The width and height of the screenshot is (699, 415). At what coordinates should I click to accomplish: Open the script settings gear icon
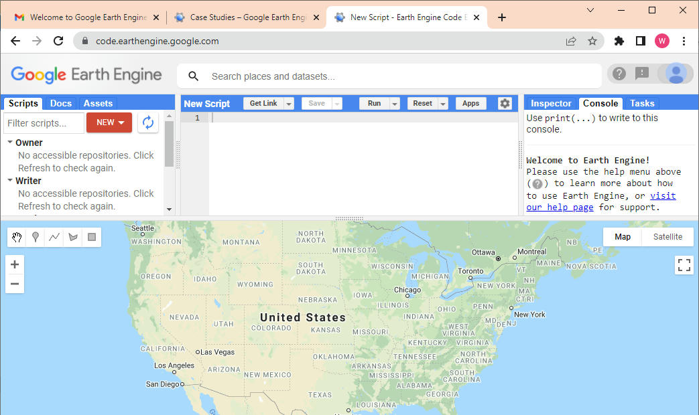point(505,103)
